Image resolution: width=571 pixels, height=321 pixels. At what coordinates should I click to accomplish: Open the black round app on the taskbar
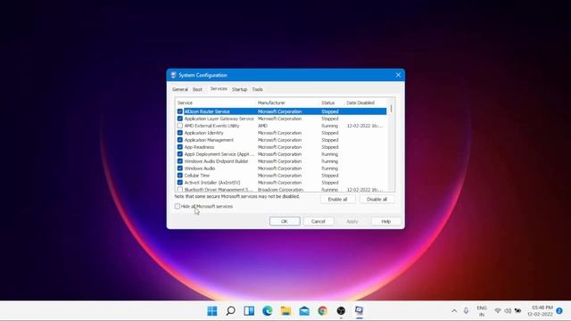tap(341, 311)
